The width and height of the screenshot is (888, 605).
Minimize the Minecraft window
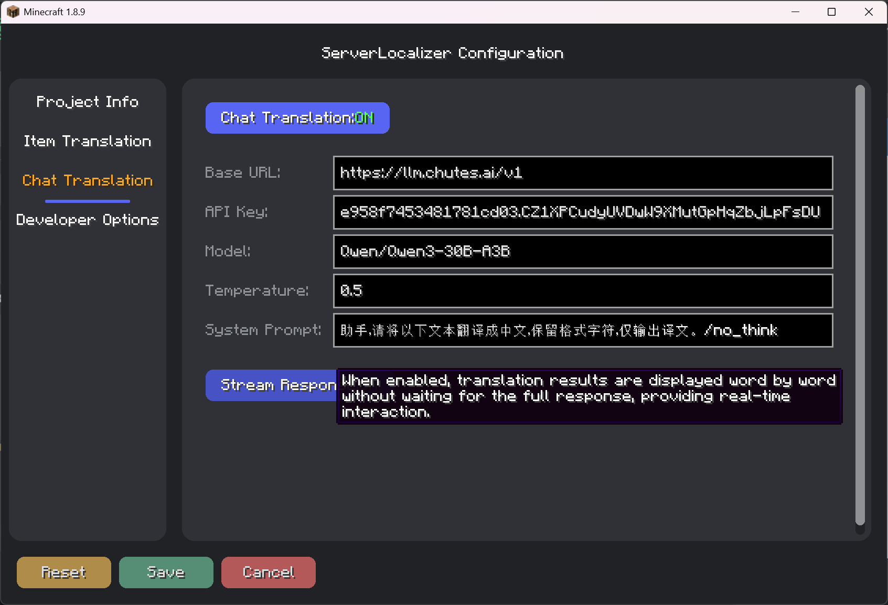point(795,12)
